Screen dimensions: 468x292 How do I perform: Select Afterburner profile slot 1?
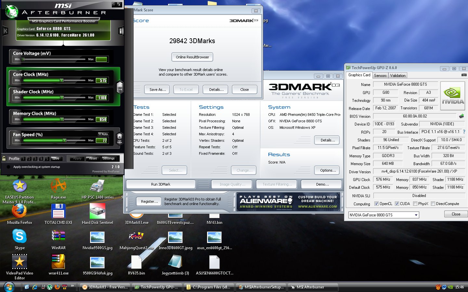pyautogui.click(x=23, y=159)
